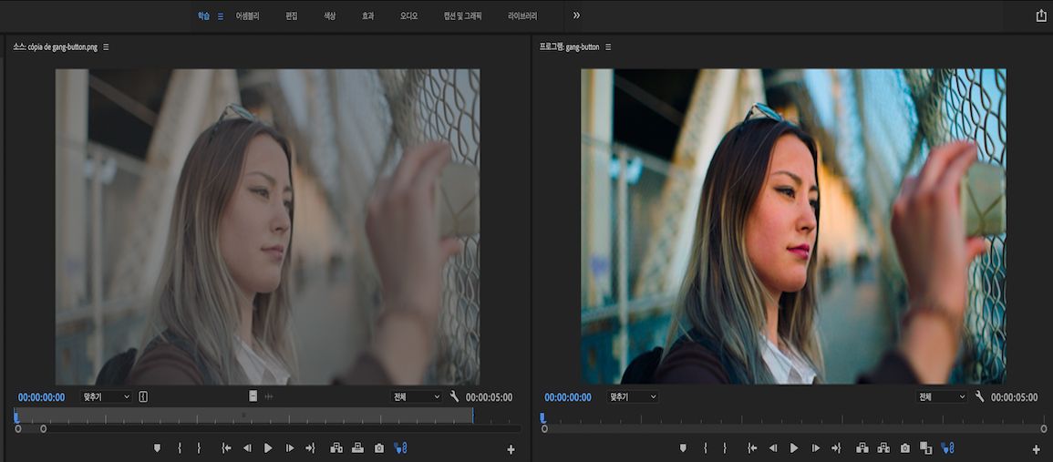The image size is (1053, 462).
Task: Open the Program monitor 전체 resolution dropdown
Action: pos(942,396)
